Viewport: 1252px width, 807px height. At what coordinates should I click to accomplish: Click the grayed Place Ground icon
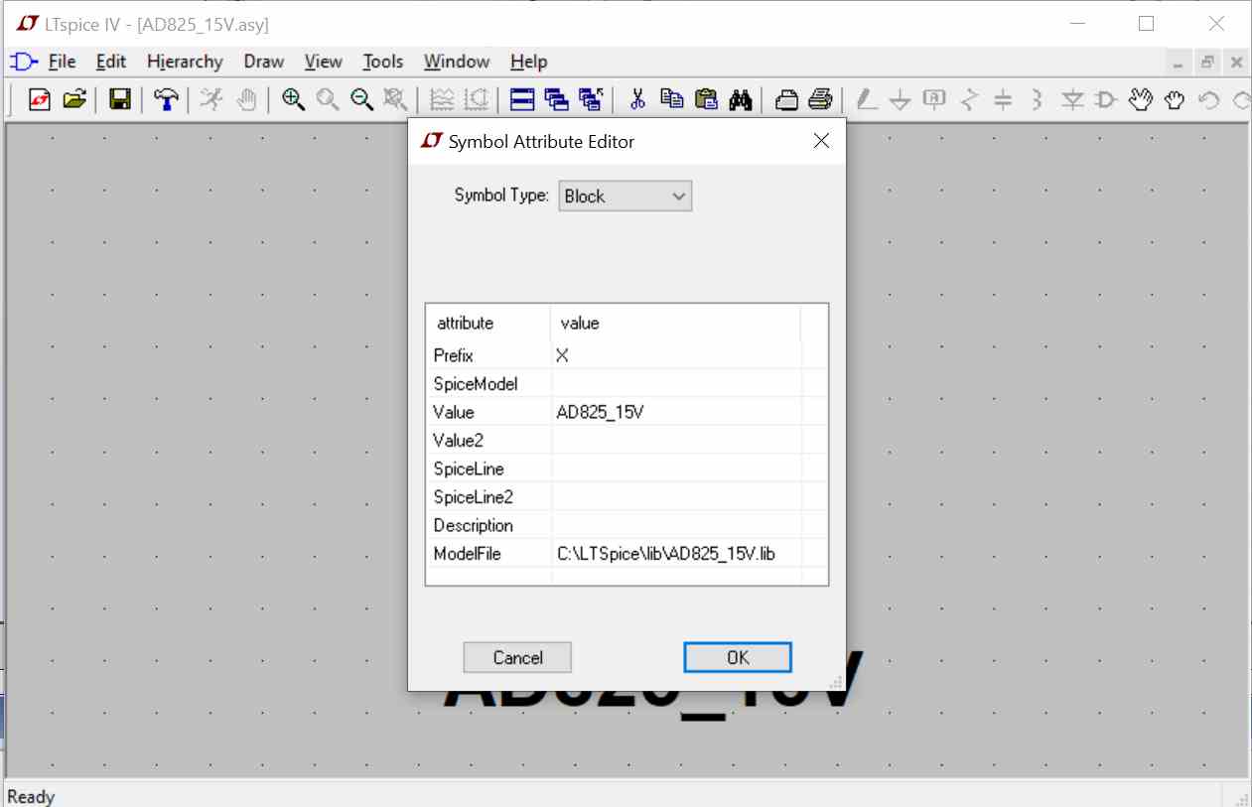[901, 99]
